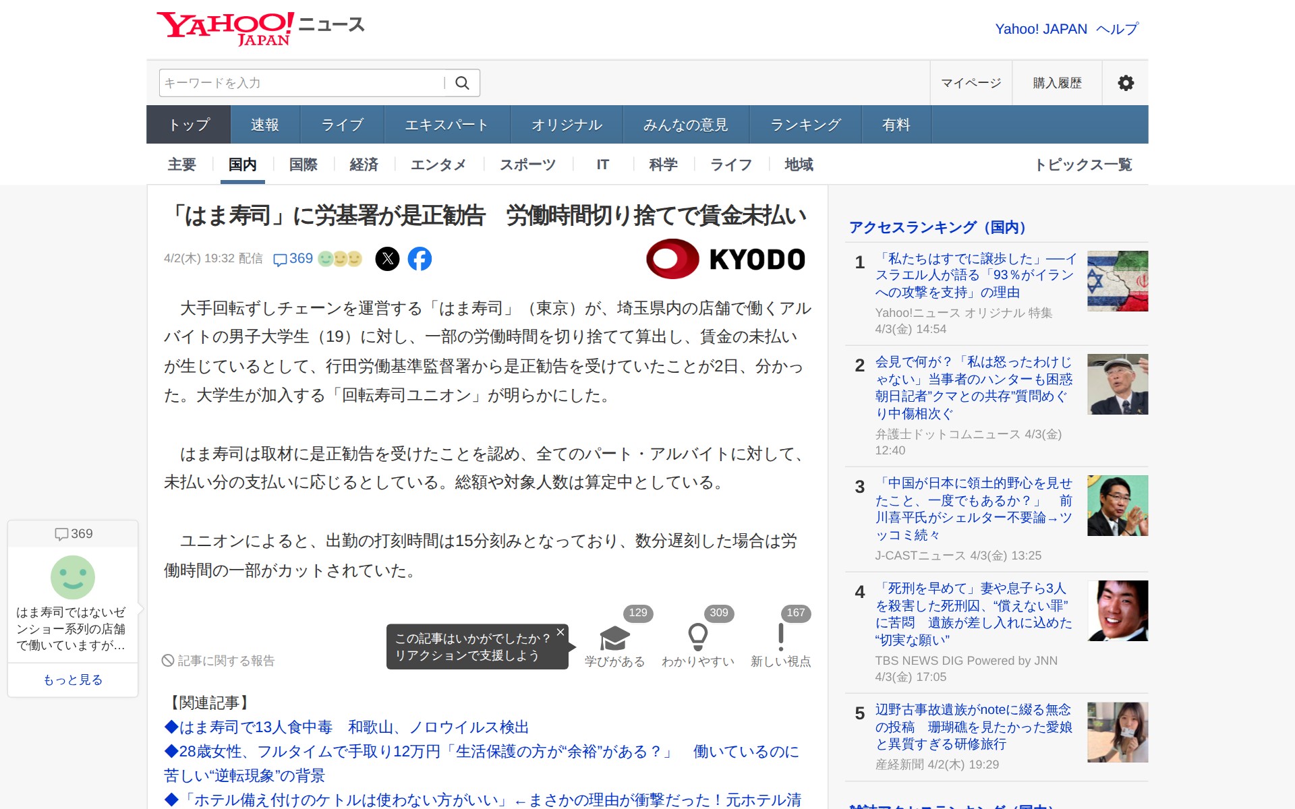Open related article about はま寿司 食中毒
The image size is (1295, 809).
pos(347,727)
